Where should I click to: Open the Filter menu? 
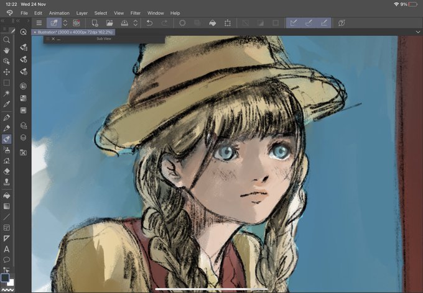136,13
